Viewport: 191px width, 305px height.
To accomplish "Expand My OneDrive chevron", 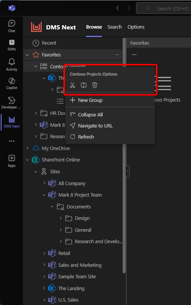I will (x=28, y=148).
